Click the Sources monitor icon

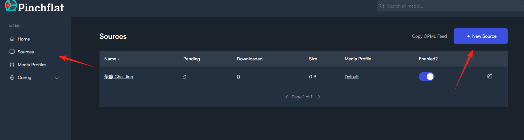tap(12, 52)
